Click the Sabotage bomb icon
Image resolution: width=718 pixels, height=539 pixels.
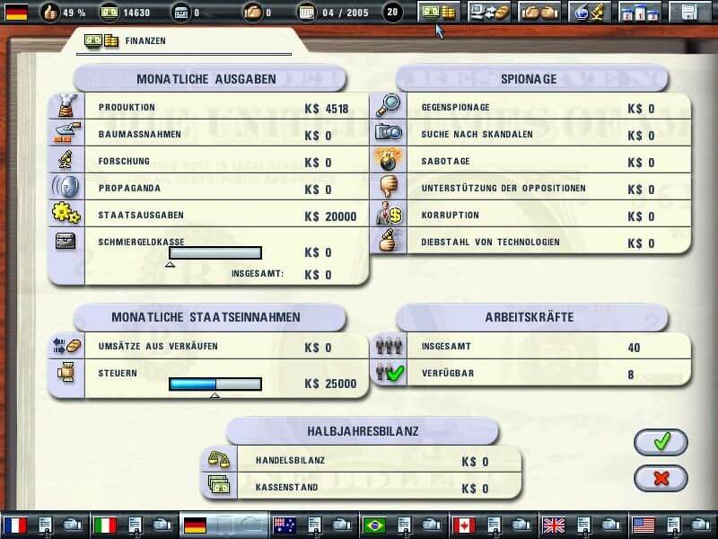pos(389,160)
